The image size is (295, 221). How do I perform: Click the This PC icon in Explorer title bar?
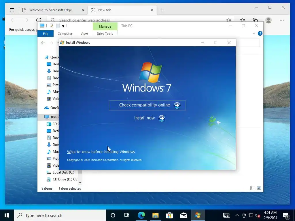pyautogui.click(x=42, y=26)
